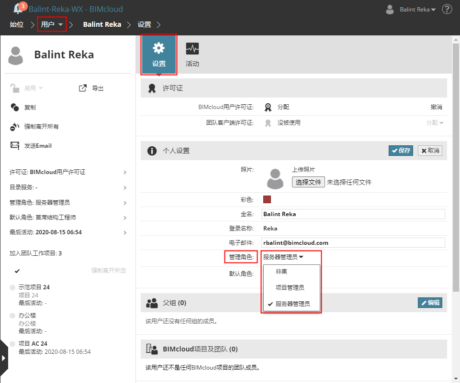Viewport: 460px width, 383px height.
Task: Expand the 目录服务 row arrow
Action: (125, 187)
